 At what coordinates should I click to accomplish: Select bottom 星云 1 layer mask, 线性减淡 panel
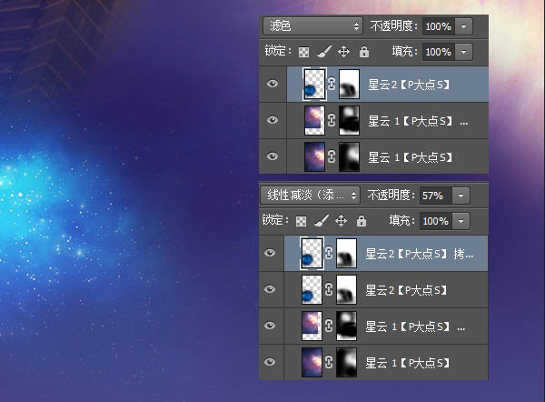[x=346, y=362]
